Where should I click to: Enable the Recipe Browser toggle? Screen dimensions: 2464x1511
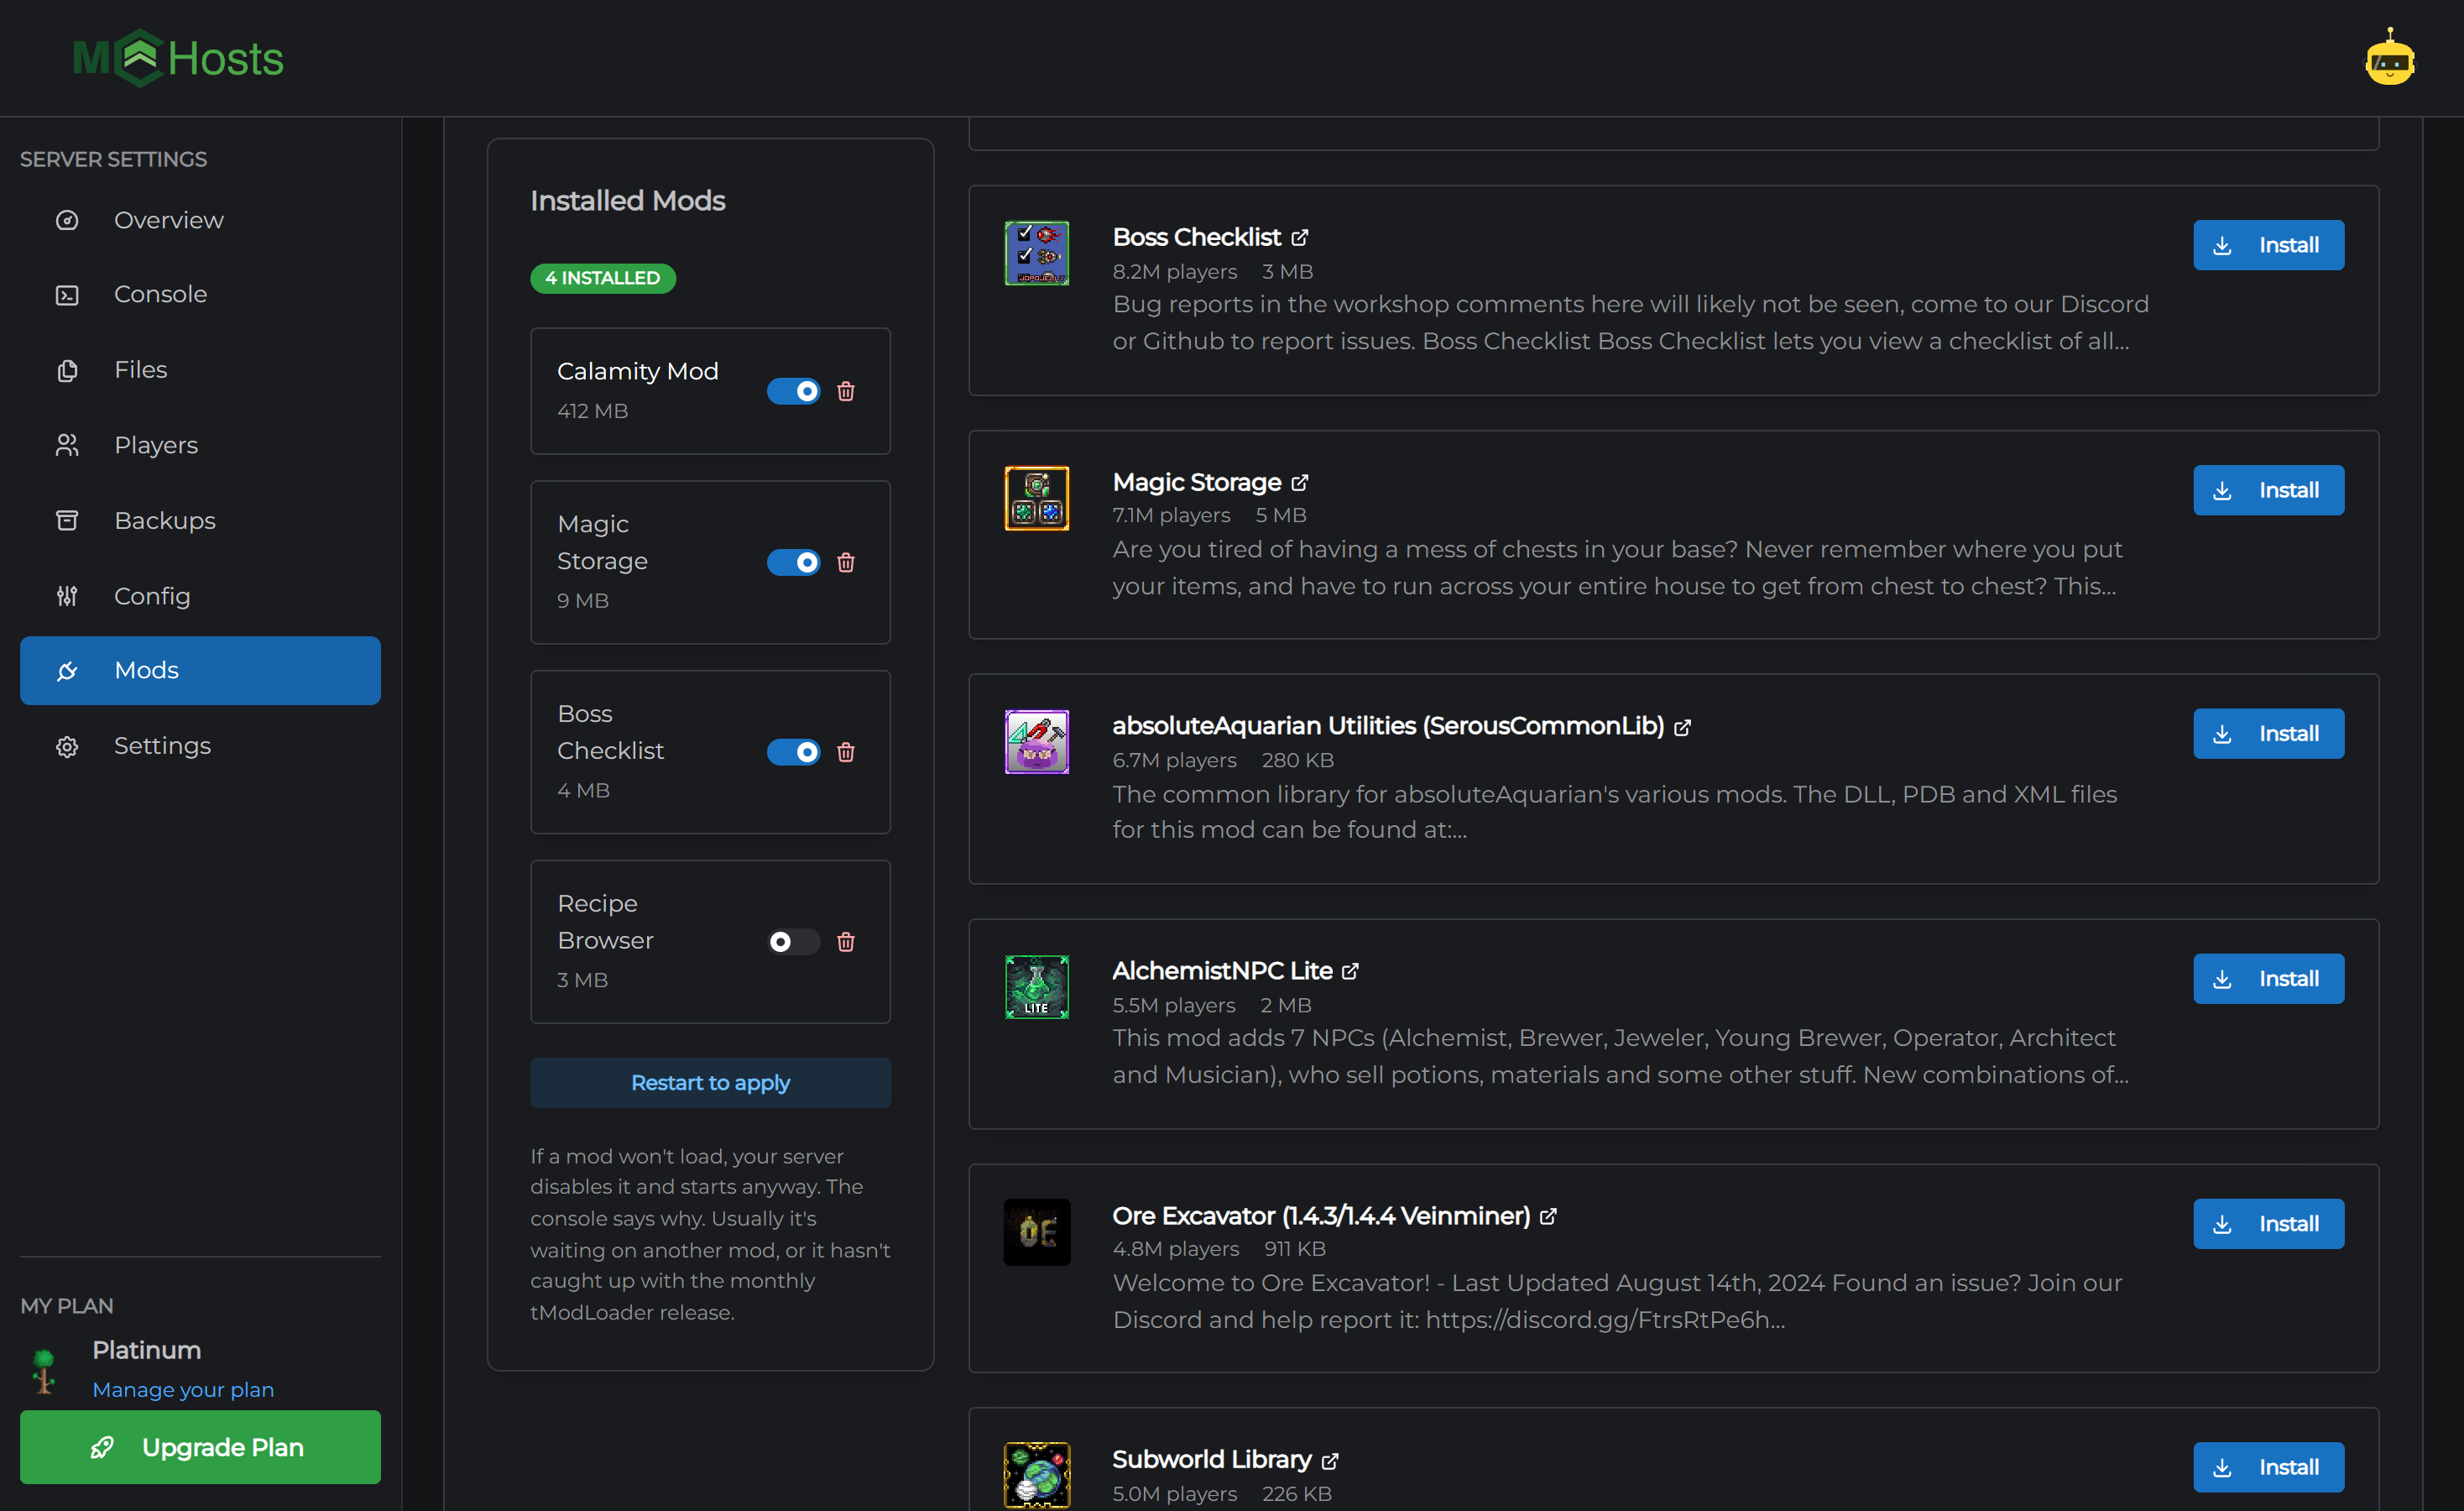[793, 941]
